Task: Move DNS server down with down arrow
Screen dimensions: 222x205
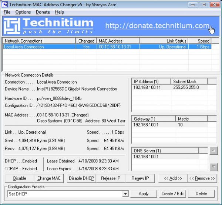Action: [213, 167]
